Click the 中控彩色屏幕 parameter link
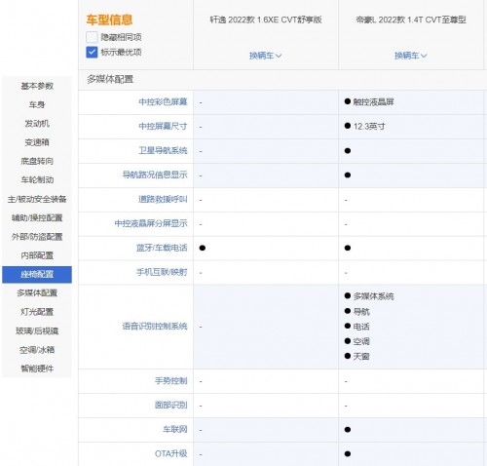The image size is (487, 466). pyautogui.click(x=163, y=102)
